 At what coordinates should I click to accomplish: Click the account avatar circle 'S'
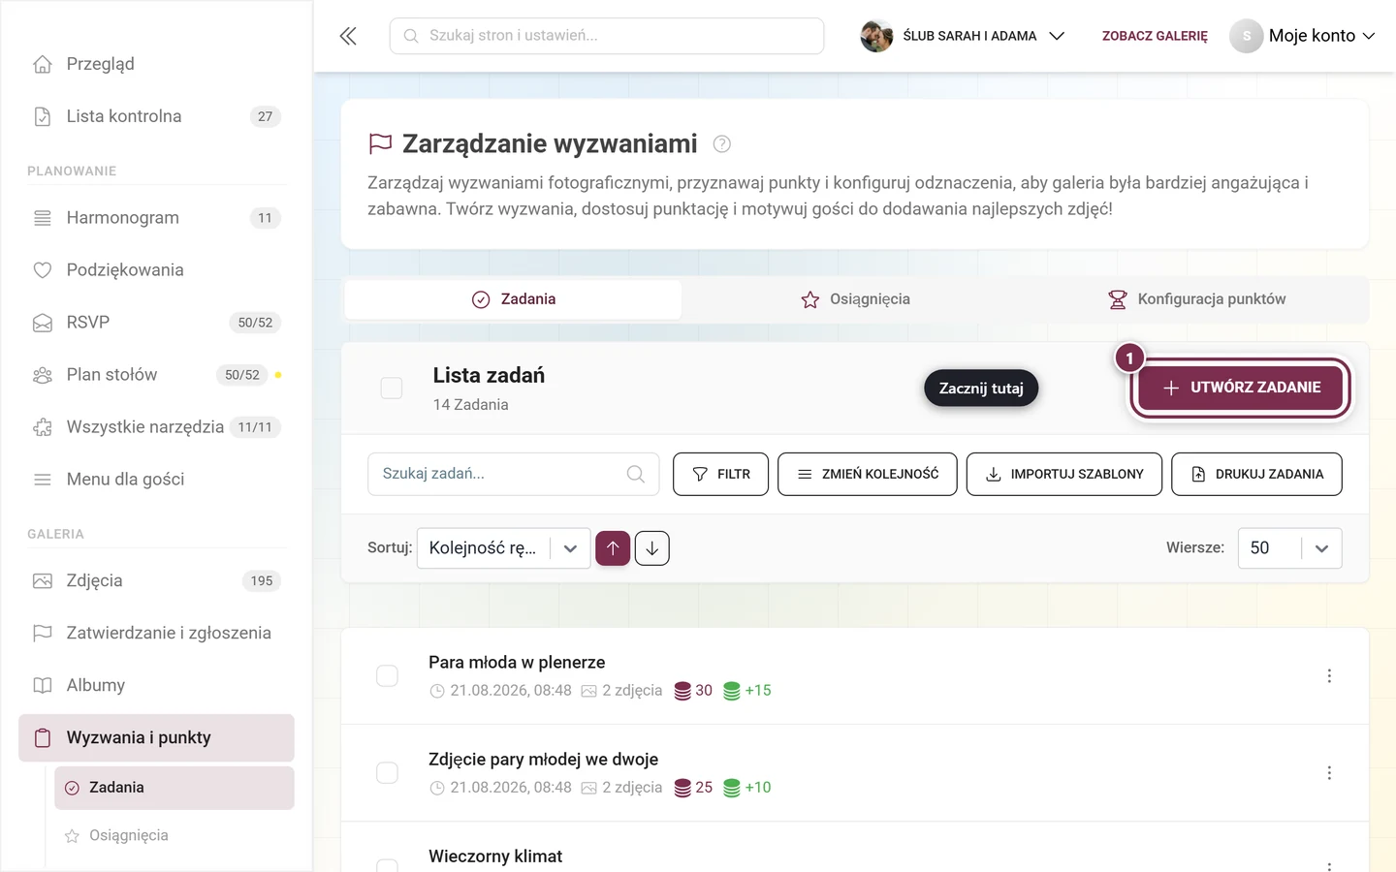[1247, 36]
